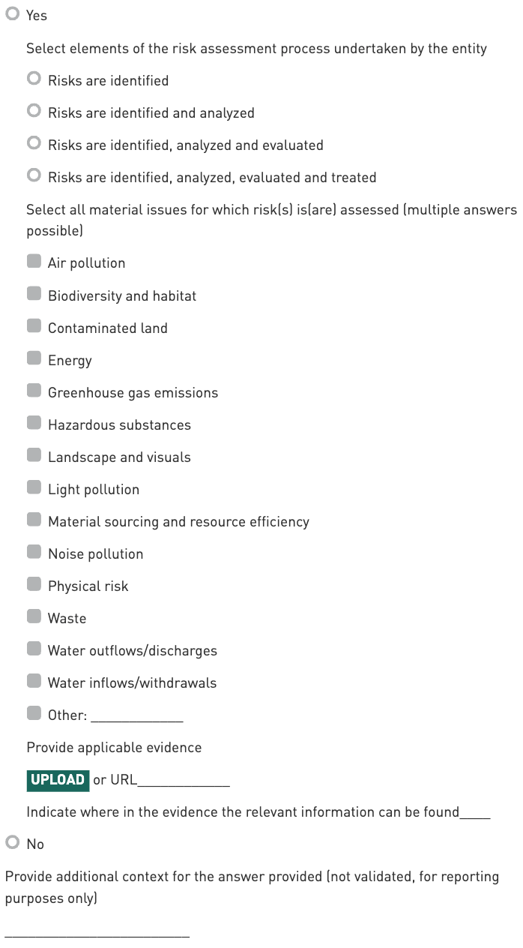Screen dimensions: 523x948
Task: Check Hazardous substances checkbox
Action: (34, 423)
